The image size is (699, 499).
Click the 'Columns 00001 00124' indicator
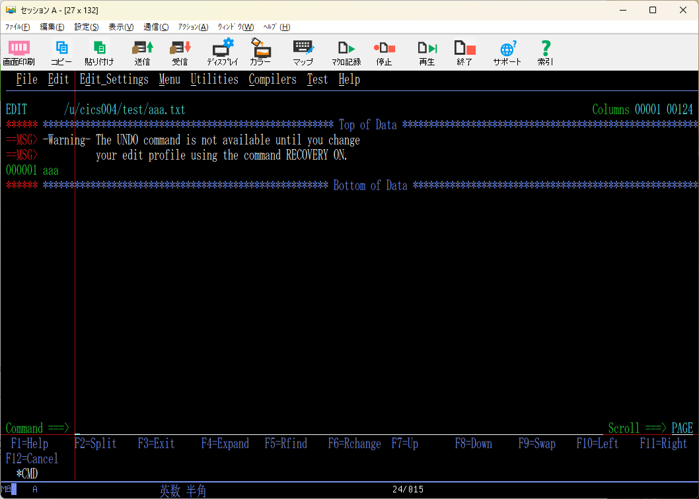click(642, 110)
